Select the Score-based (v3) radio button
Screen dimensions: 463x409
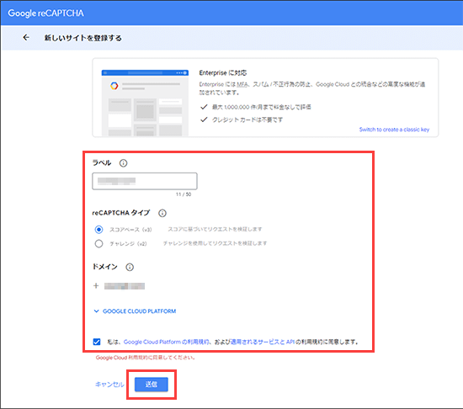pyautogui.click(x=99, y=229)
